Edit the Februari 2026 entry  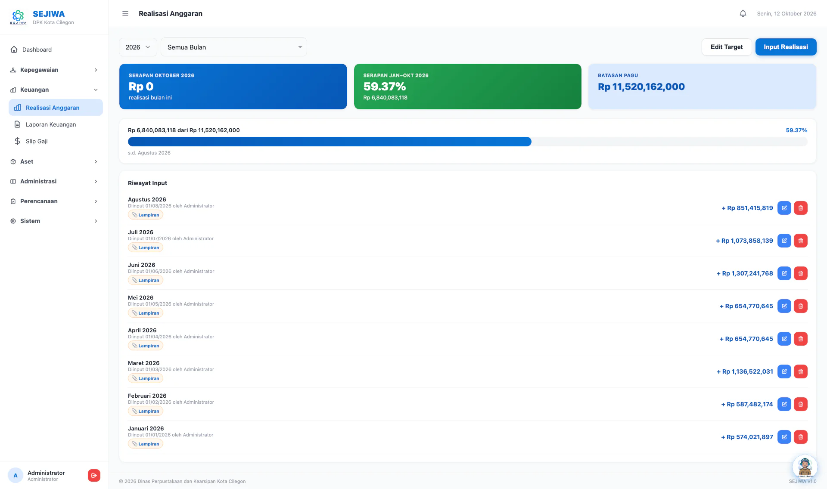click(x=784, y=404)
